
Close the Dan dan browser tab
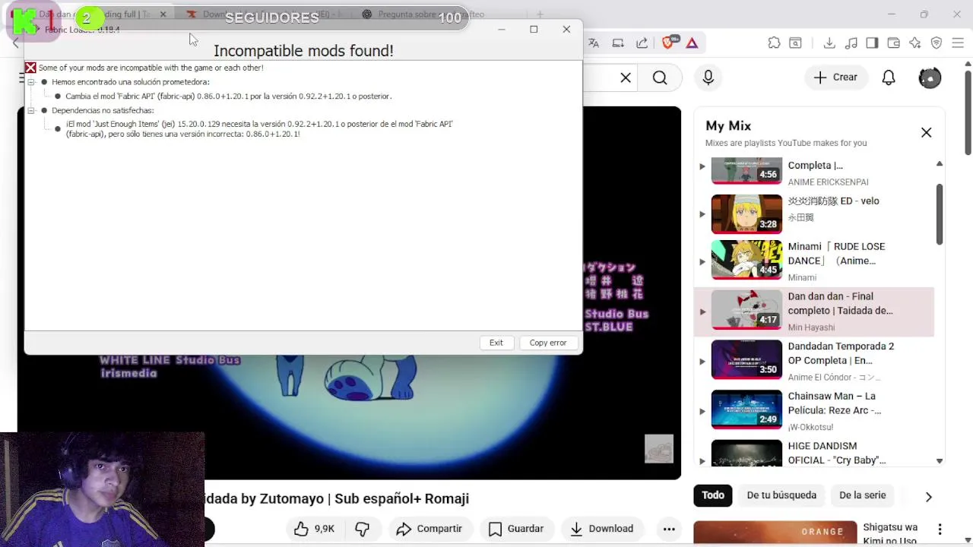pyautogui.click(x=163, y=14)
